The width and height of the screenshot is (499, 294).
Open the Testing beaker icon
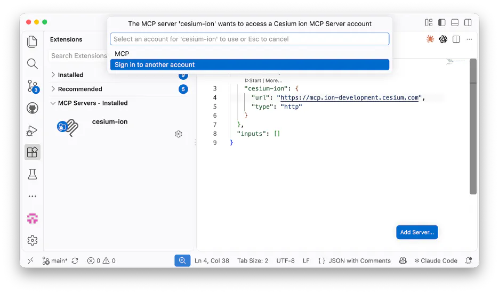pyautogui.click(x=32, y=174)
